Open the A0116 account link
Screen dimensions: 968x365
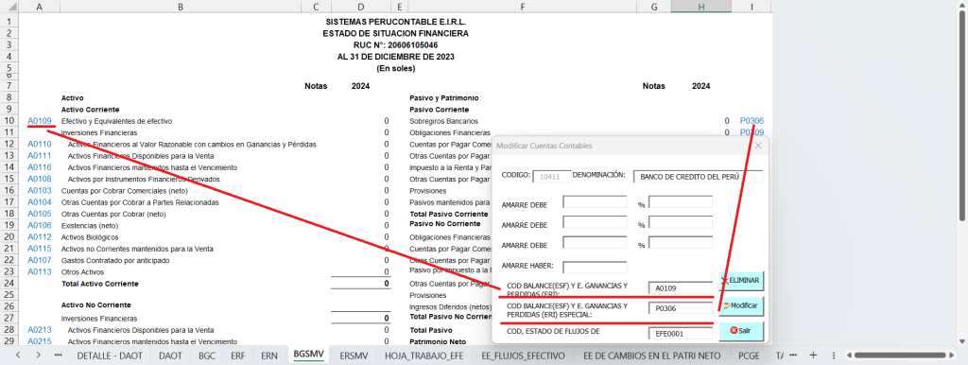point(40,167)
